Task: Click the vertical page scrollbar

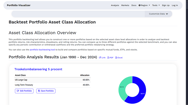Action: pyautogui.click(x=187, y=52)
